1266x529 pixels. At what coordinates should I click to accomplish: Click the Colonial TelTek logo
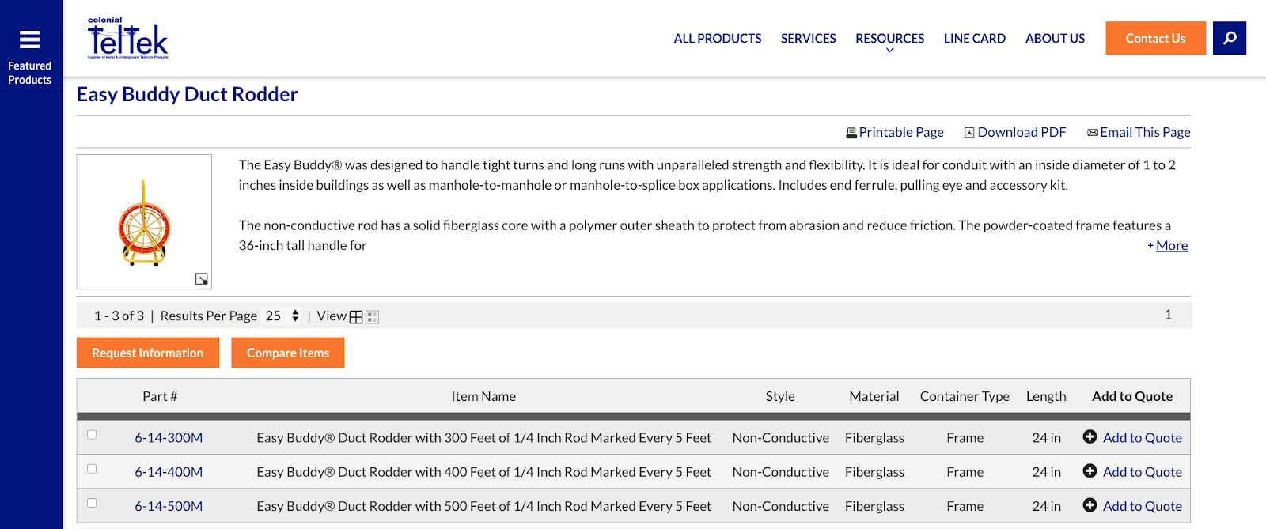[128, 39]
